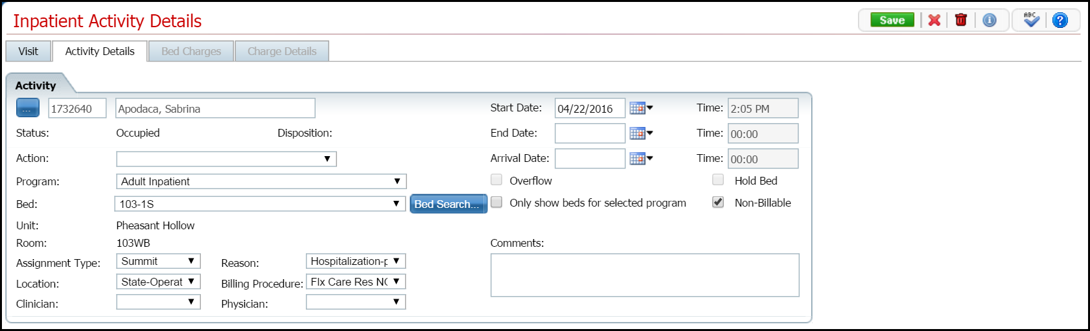Run the ABC spell check icon
The width and height of the screenshot is (1090, 331).
click(x=1031, y=20)
